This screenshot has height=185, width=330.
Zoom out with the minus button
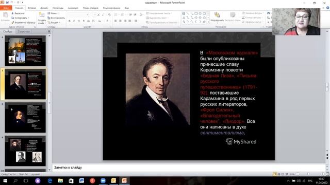click(x=298, y=174)
